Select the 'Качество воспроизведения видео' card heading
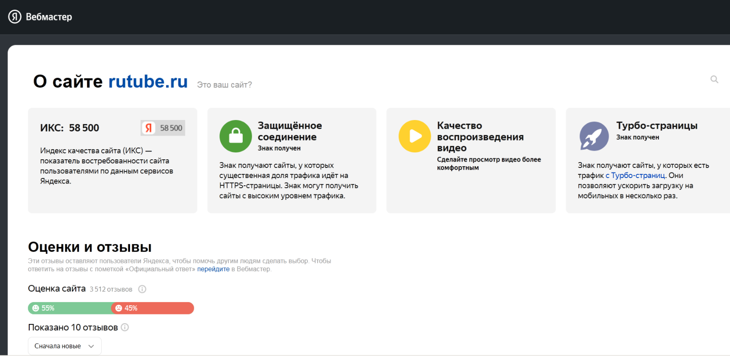 click(480, 136)
